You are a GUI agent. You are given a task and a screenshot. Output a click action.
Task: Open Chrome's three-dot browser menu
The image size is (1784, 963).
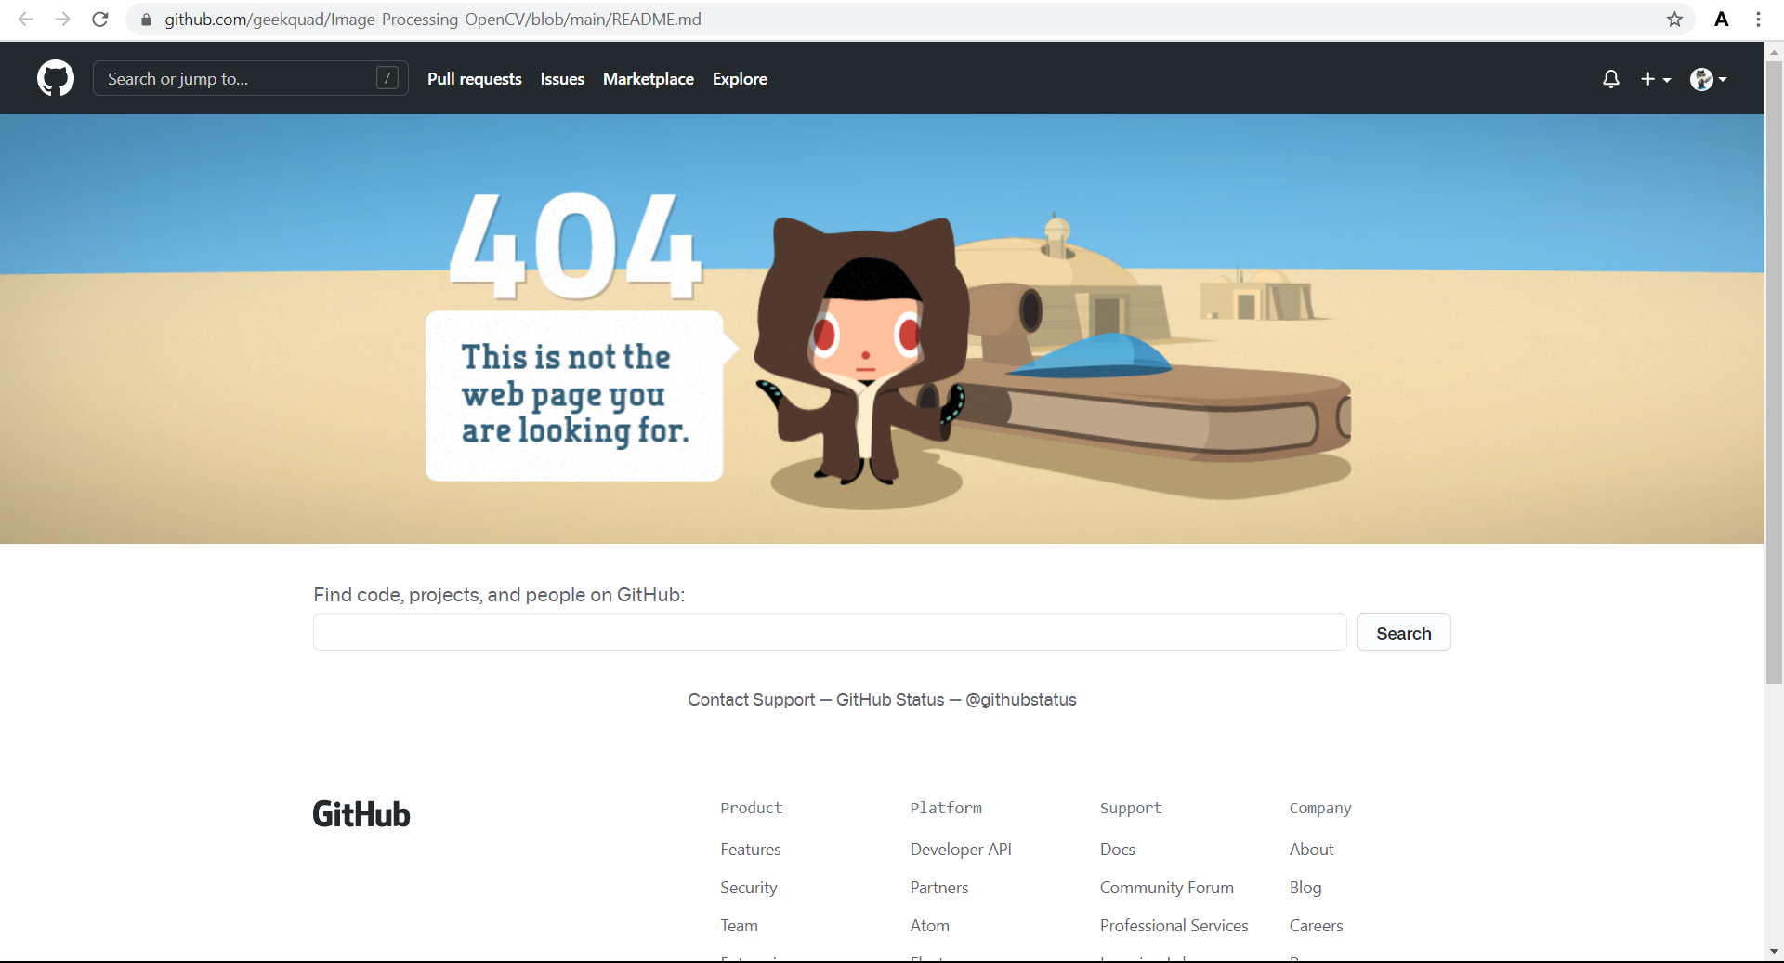click(x=1759, y=19)
